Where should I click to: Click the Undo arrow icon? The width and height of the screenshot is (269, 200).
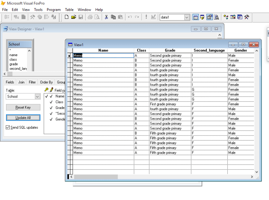(x=130, y=17)
